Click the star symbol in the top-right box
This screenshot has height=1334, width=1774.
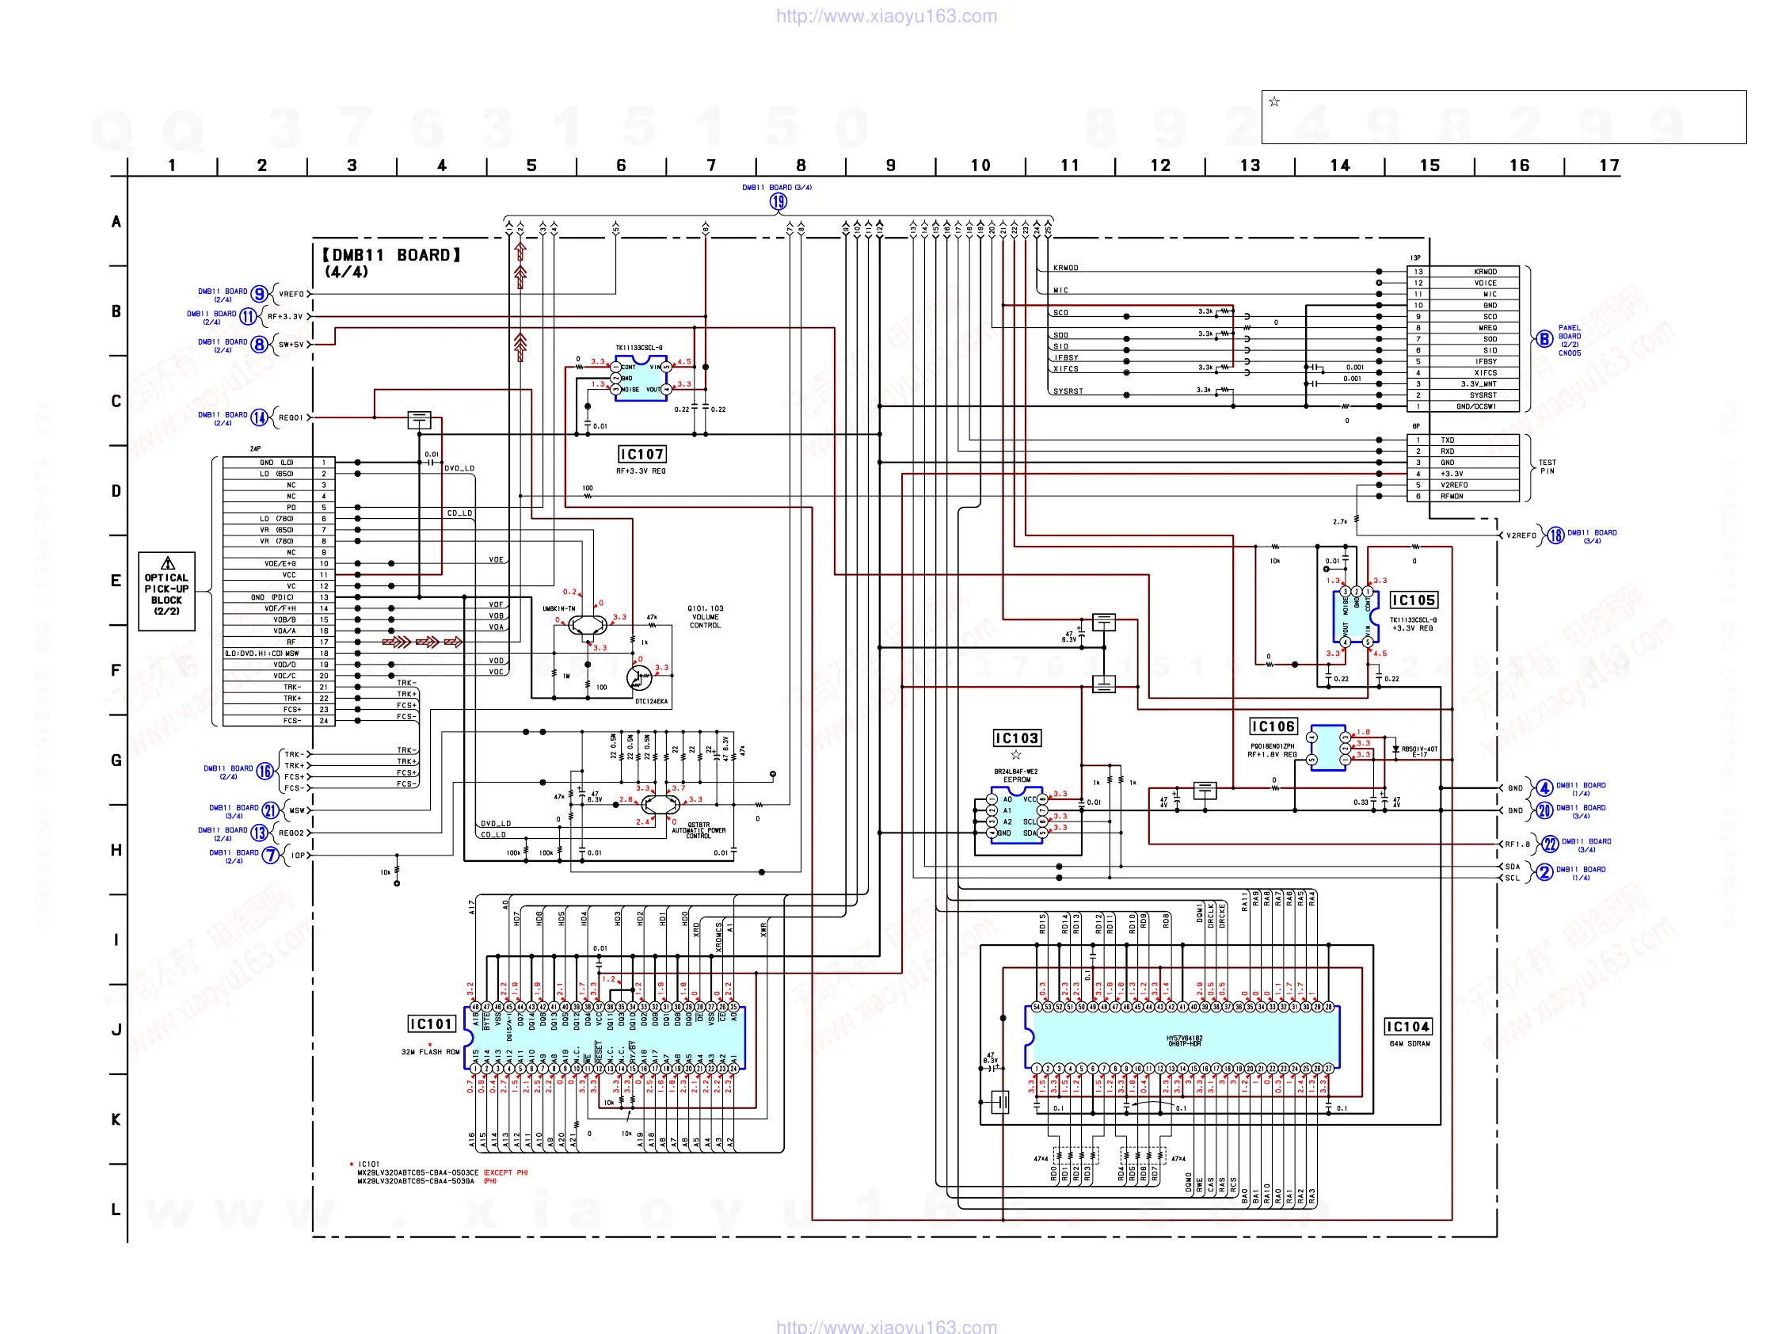coord(1274,102)
